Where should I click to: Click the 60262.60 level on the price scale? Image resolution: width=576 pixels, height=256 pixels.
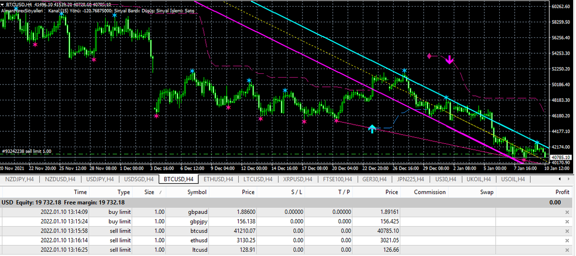pyautogui.click(x=561, y=7)
